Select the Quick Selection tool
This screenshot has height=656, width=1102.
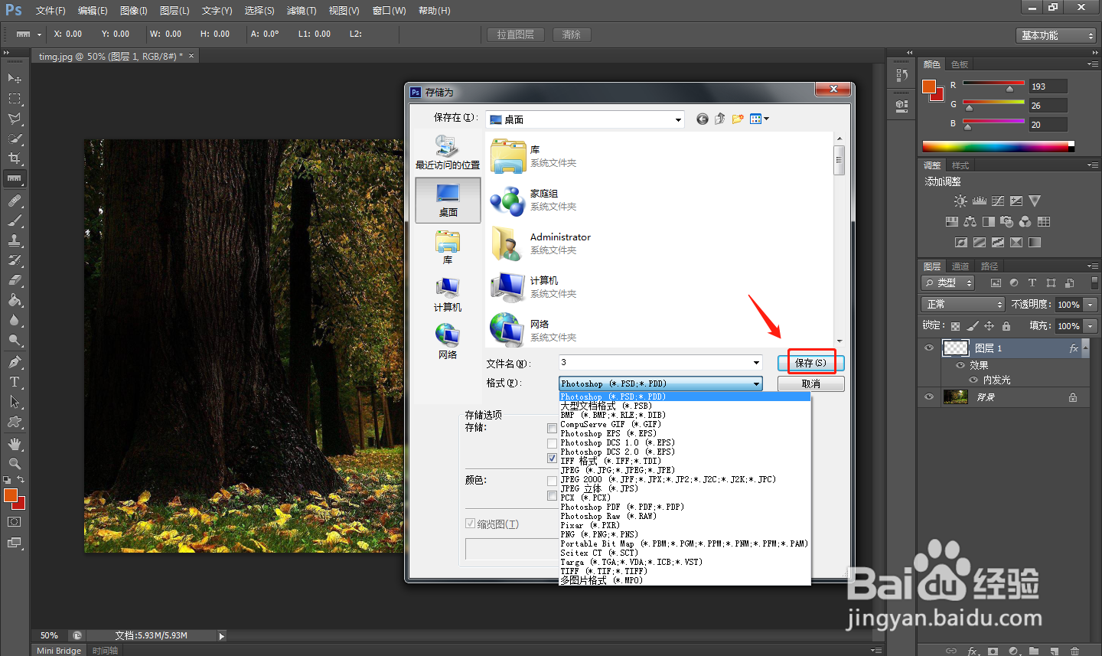(x=15, y=139)
